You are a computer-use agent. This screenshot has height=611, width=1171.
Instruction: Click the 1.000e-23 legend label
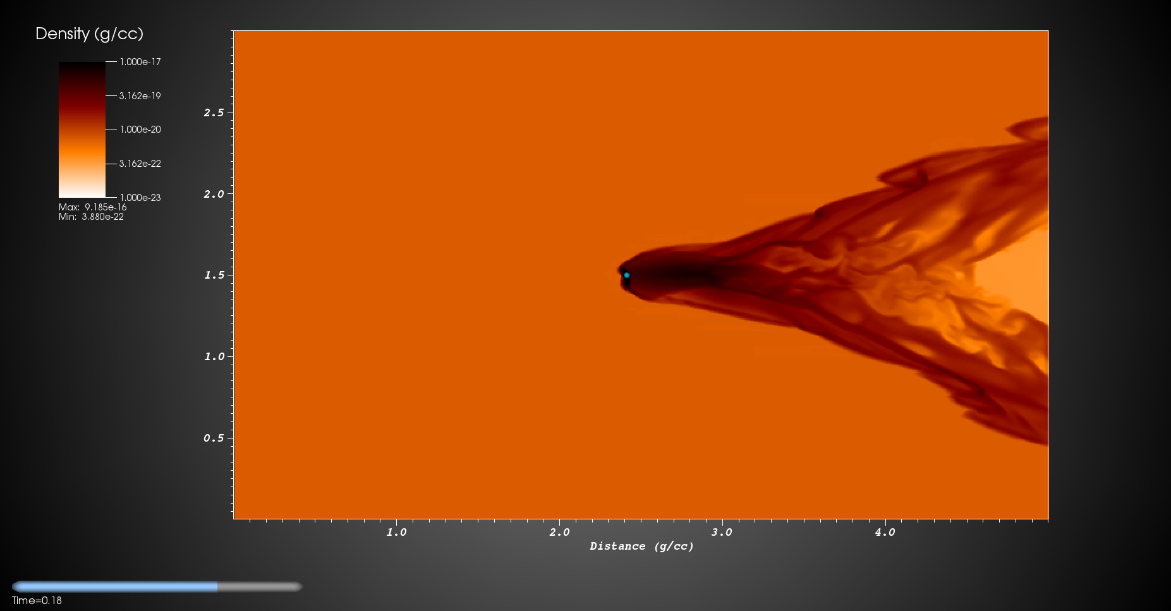[140, 198]
